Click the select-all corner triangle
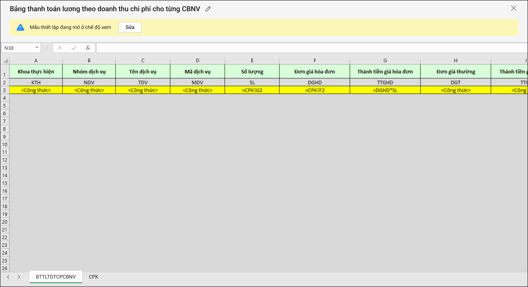Viewport: 528px width, 287px height. 5,61
